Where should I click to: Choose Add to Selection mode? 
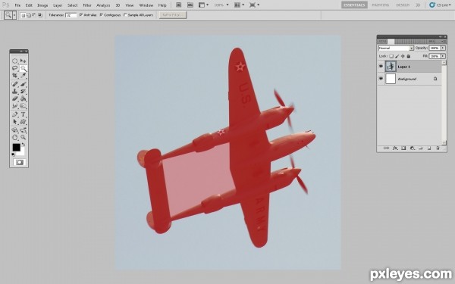[x=29, y=15]
